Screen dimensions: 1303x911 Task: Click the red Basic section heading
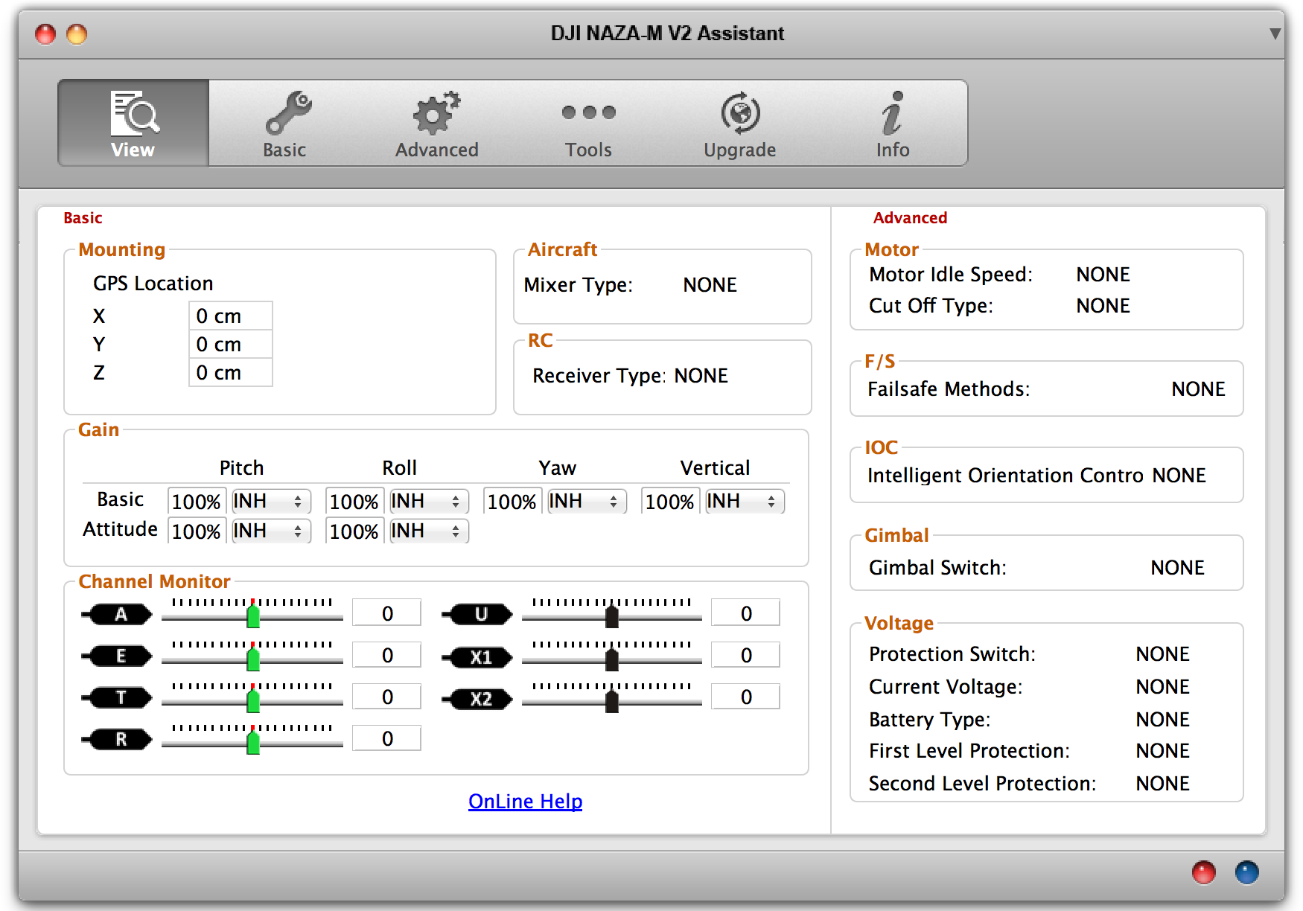point(83,218)
